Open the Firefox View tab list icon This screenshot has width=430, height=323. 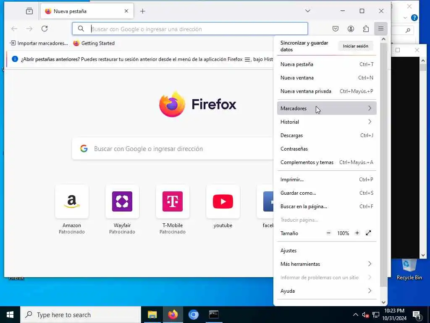pyautogui.click(x=29, y=11)
